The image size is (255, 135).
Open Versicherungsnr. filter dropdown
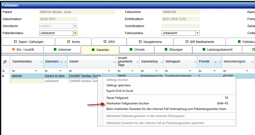[x=247, y=71]
